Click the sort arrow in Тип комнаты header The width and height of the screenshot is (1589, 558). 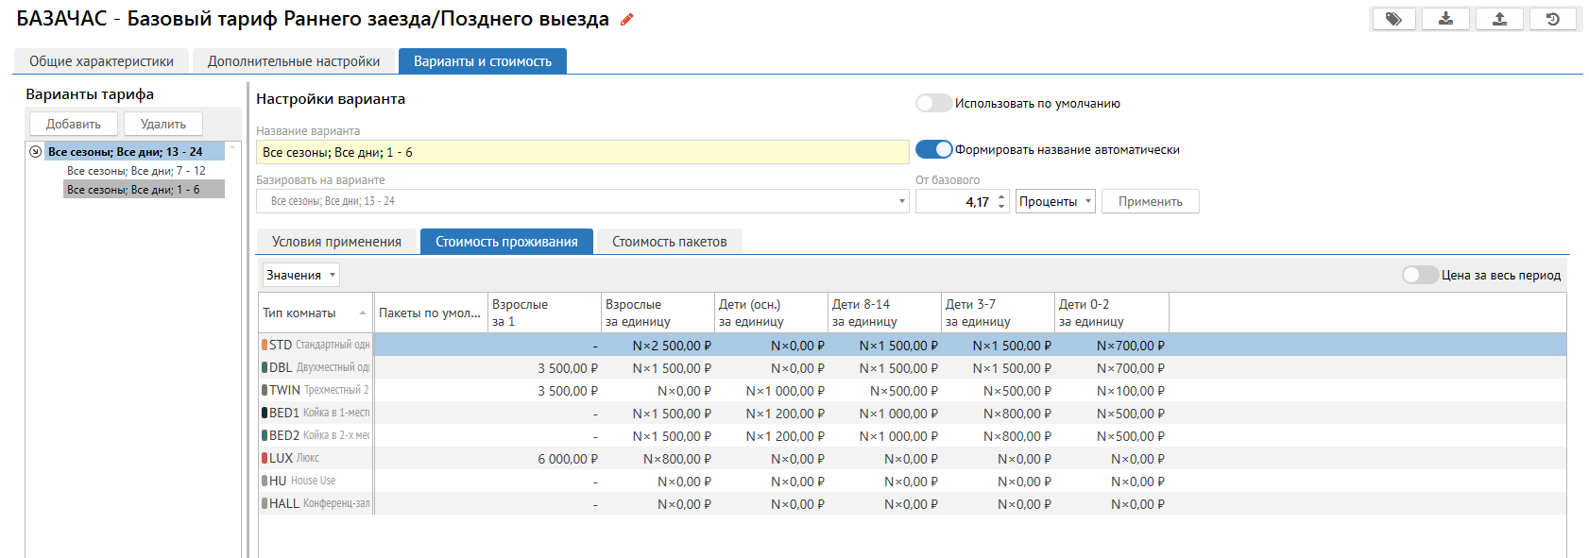(363, 313)
